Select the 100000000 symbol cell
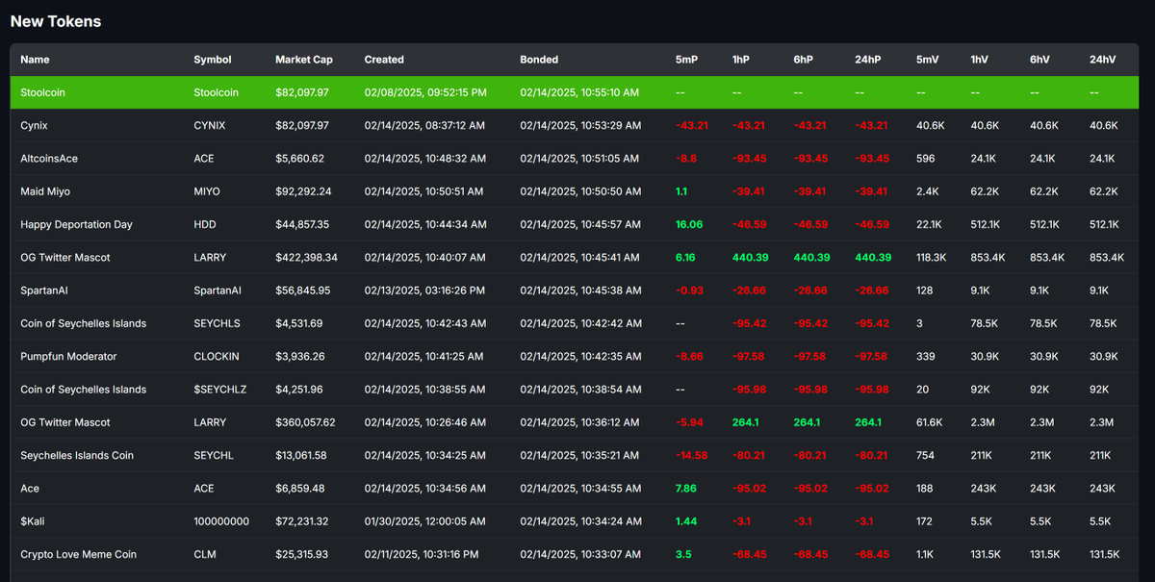Image resolution: width=1155 pixels, height=582 pixels. [x=221, y=521]
